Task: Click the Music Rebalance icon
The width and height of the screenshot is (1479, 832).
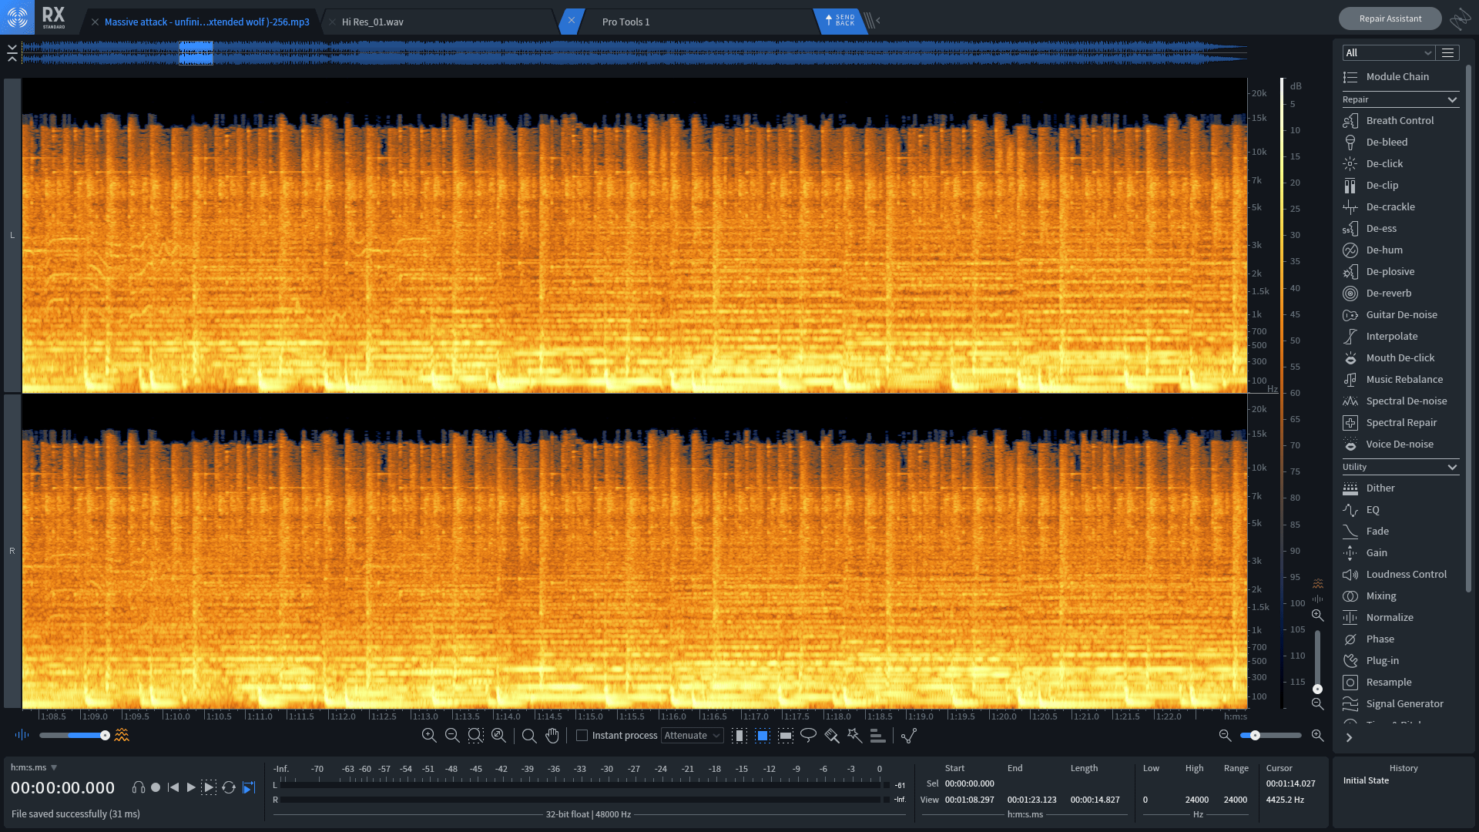Action: tap(1351, 379)
